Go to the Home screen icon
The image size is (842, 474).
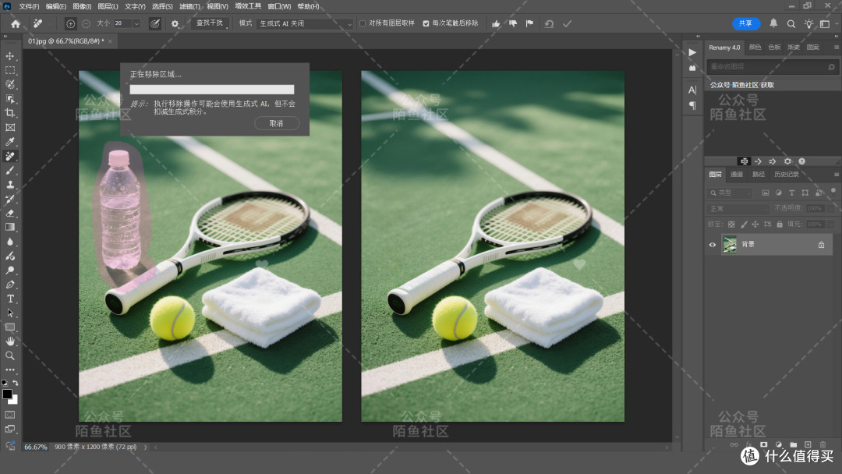[x=16, y=23]
